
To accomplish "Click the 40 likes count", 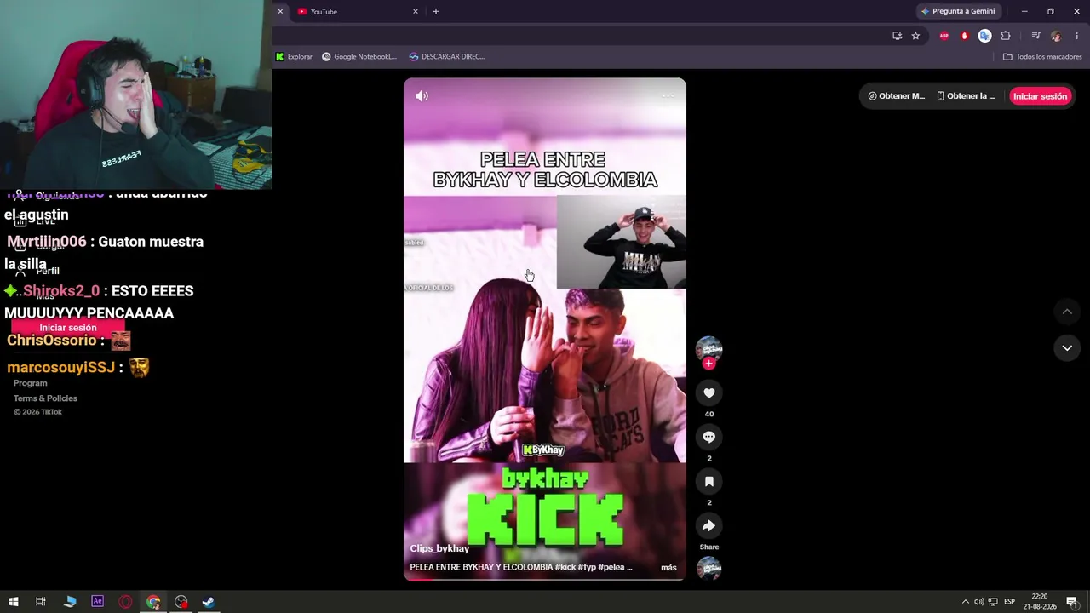I will point(708,414).
